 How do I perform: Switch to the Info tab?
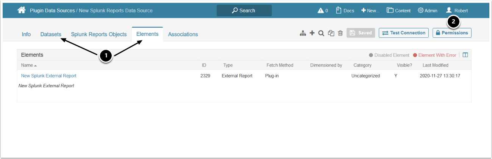[x=26, y=34]
